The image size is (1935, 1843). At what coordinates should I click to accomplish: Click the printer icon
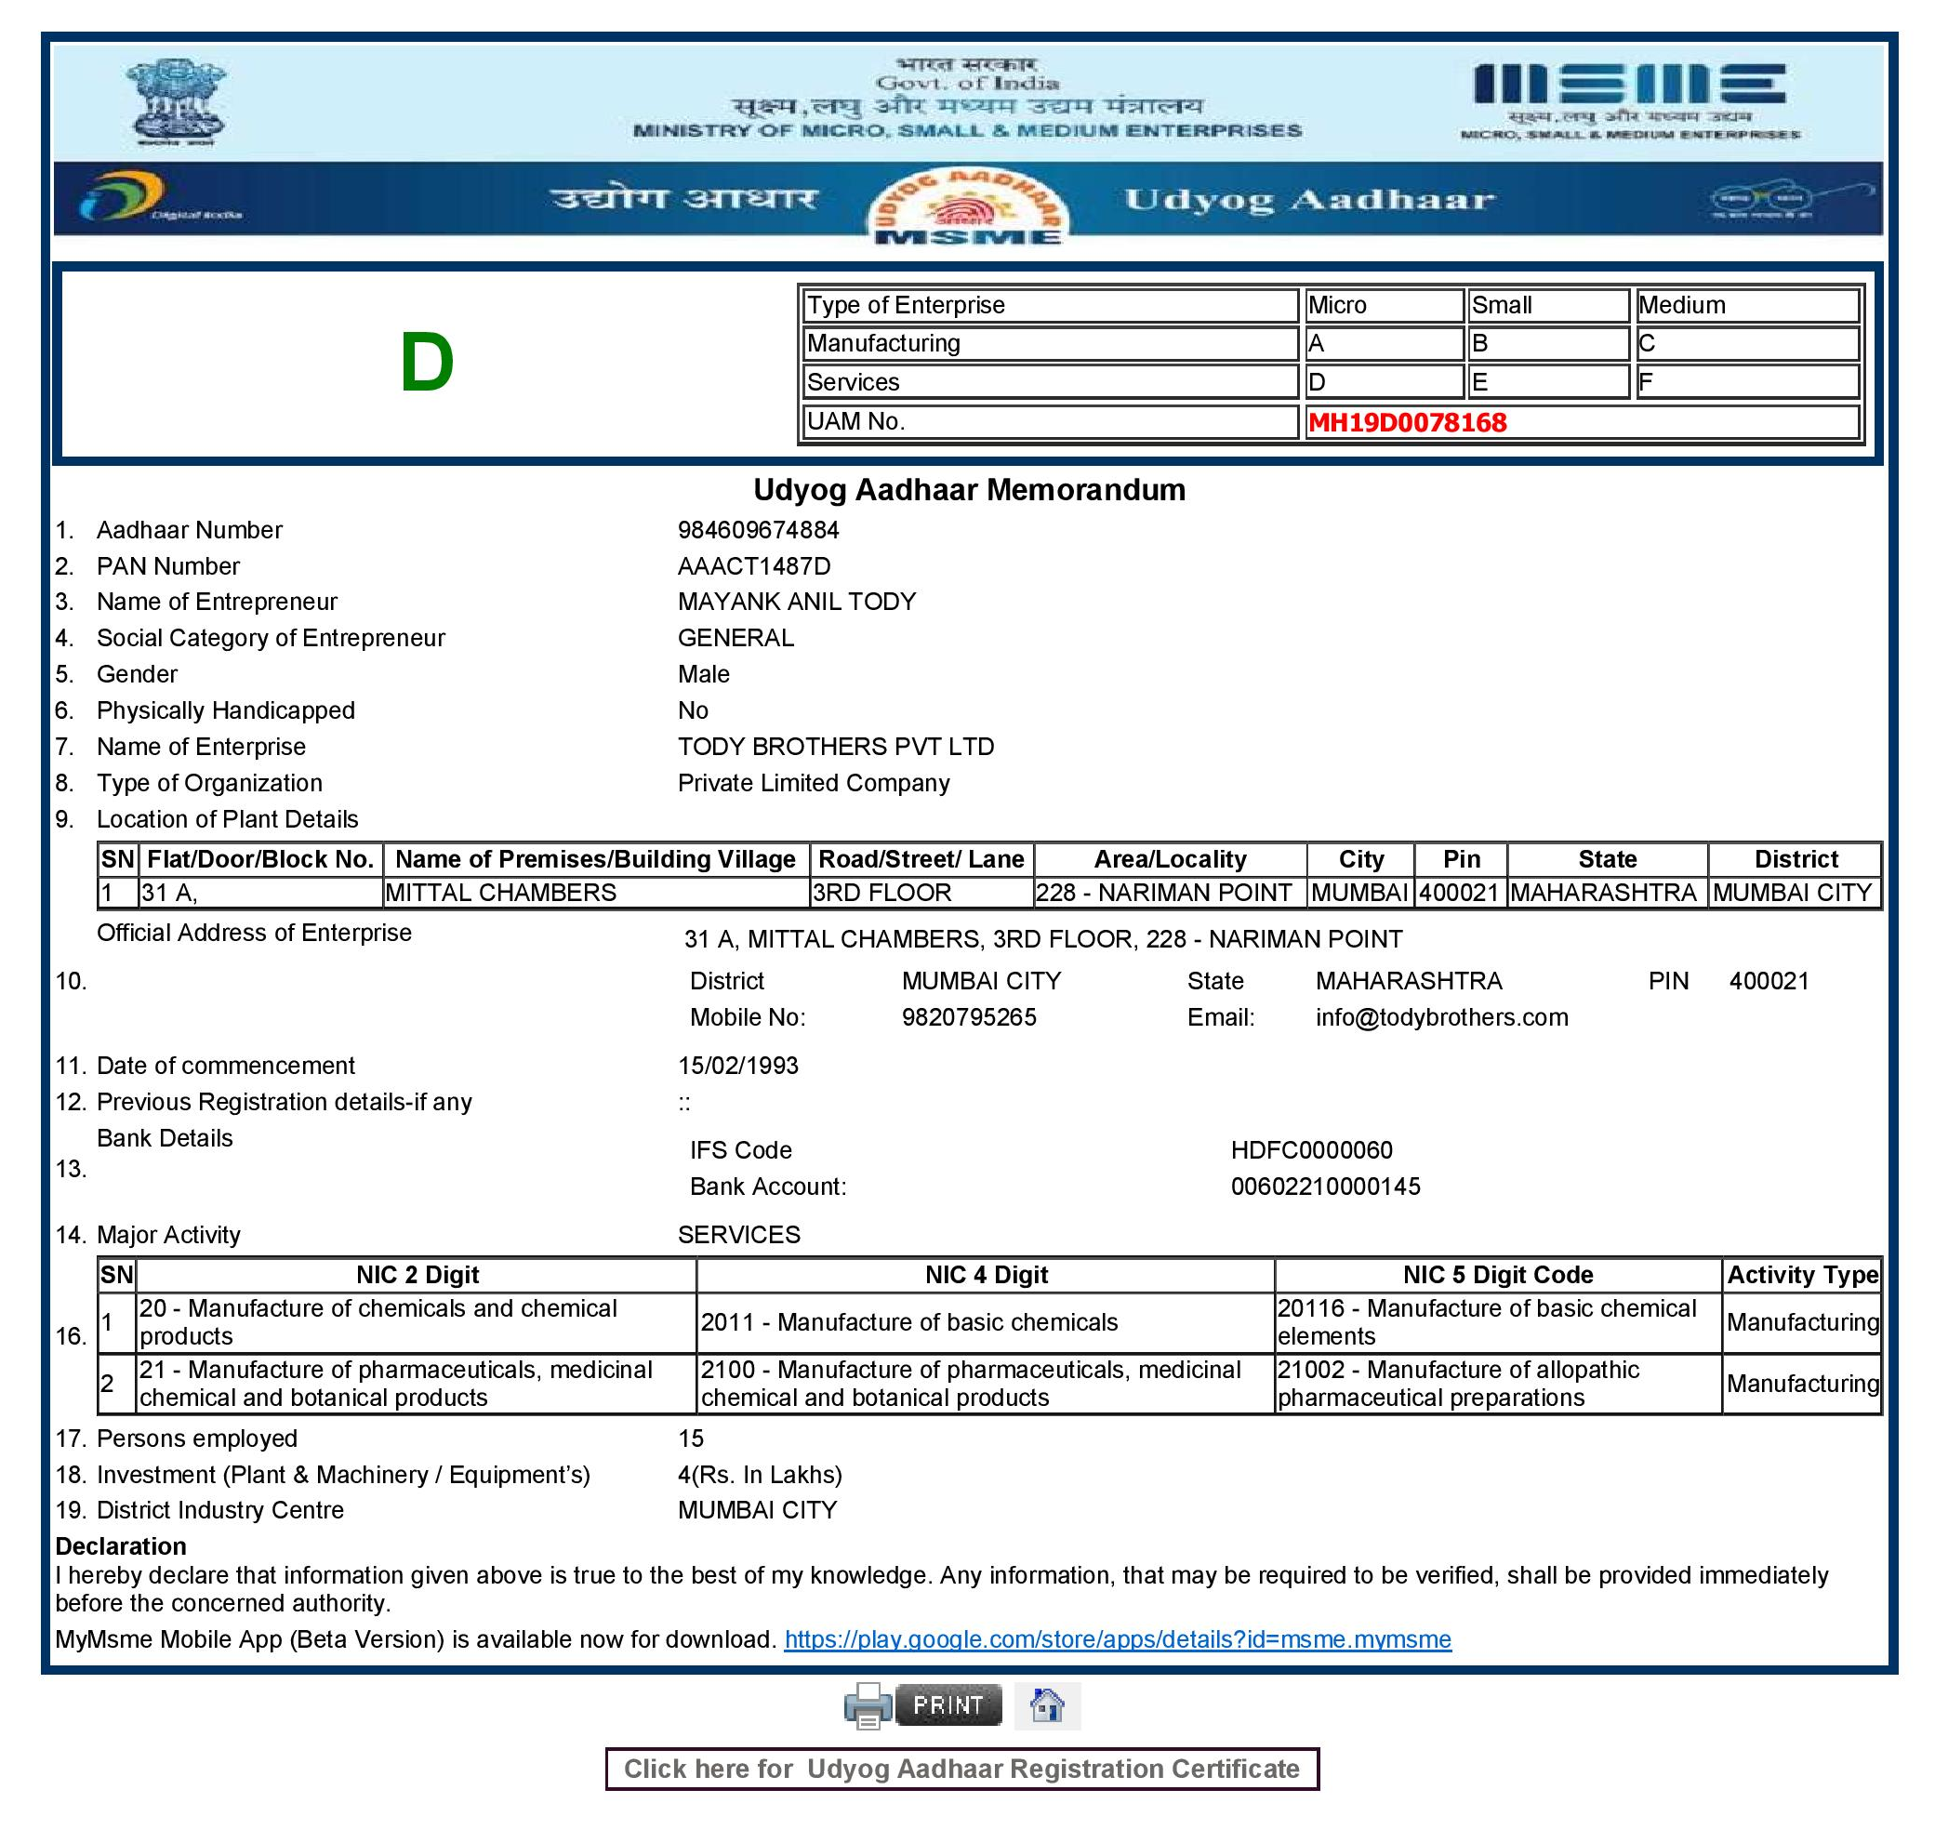click(x=868, y=1705)
